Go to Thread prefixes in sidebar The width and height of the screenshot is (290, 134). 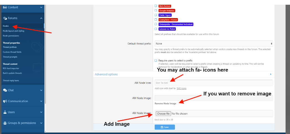click(x=10, y=47)
